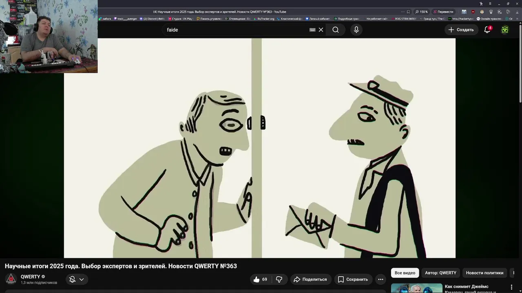Viewport: 522px width, 293px height.
Task: Click the video player frame to pause
Action: pos(259,148)
